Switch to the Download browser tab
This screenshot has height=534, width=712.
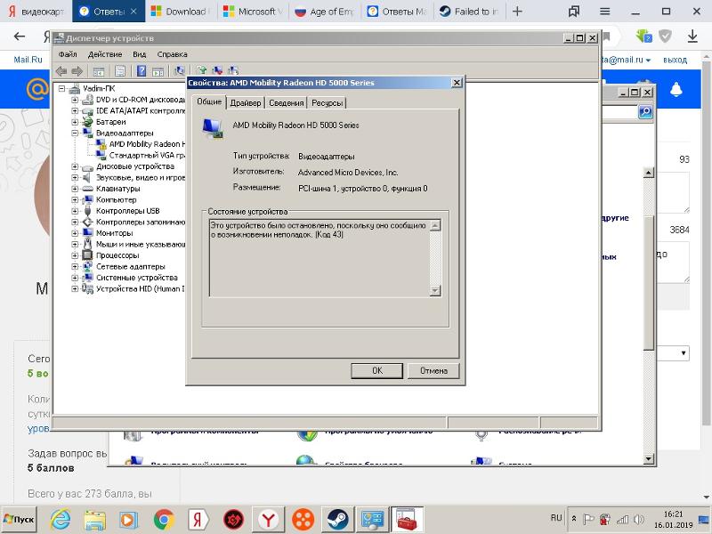pyautogui.click(x=181, y=12)
